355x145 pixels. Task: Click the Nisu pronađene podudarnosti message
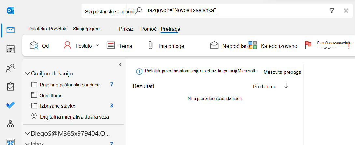[215, 99]
